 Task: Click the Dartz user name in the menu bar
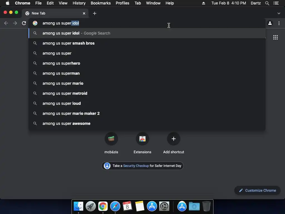(255, 3)
